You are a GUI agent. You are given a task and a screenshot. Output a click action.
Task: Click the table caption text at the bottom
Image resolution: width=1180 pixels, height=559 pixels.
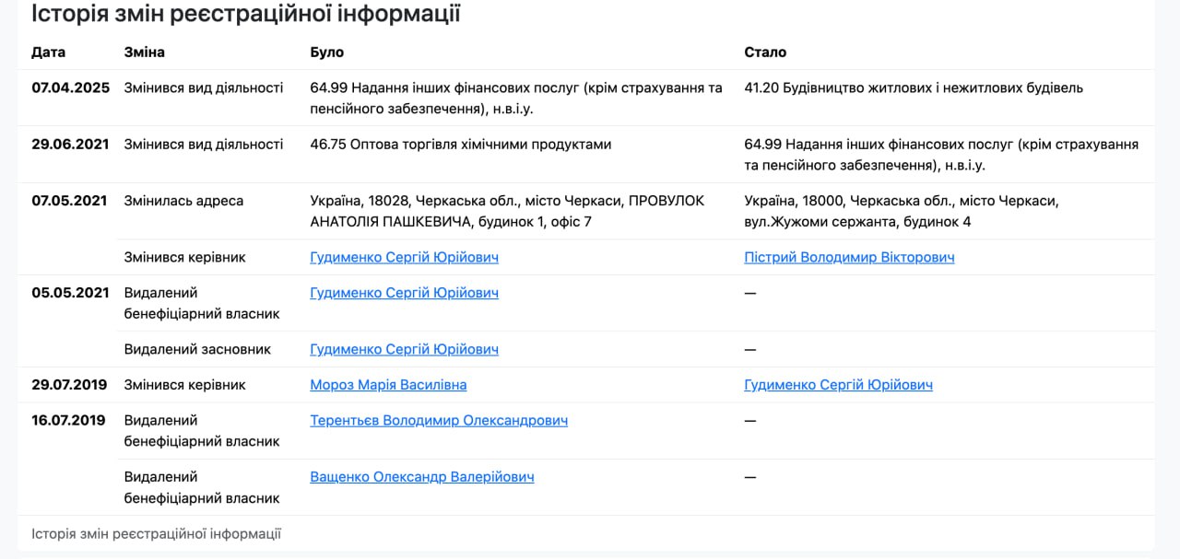point(156,533)
